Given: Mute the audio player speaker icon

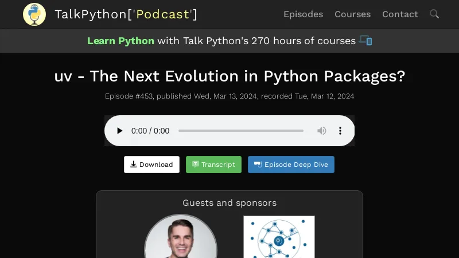Looking at the screenshot, I should pos(322,131).
